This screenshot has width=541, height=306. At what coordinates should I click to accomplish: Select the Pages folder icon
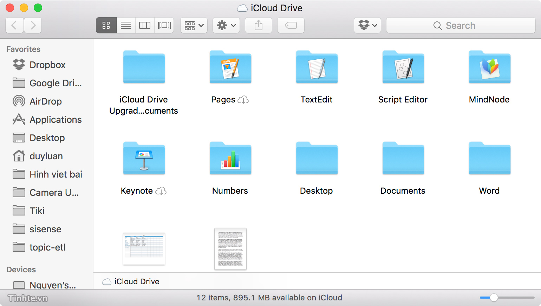(230, 67)
